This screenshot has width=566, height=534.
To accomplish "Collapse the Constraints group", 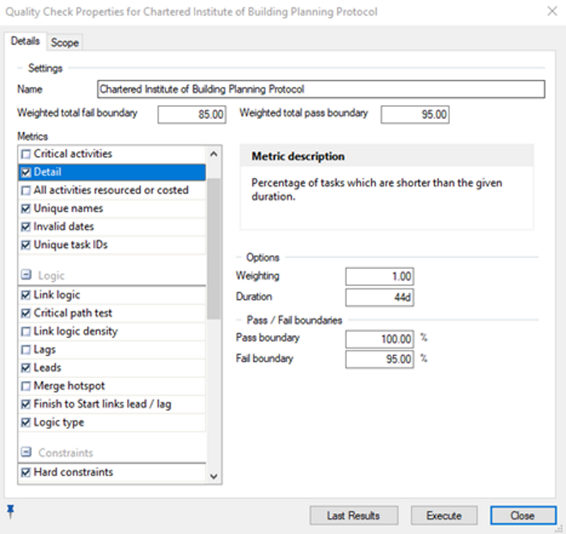I will pos(26,452).
